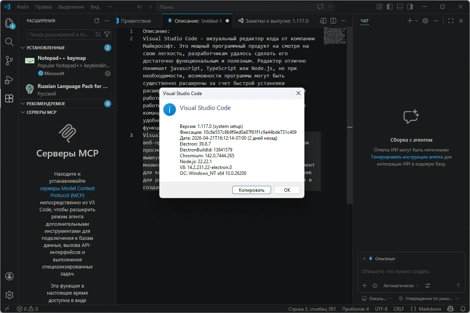
Task: Open extensions view more actions menu
Action: click(x=107, y=21)
